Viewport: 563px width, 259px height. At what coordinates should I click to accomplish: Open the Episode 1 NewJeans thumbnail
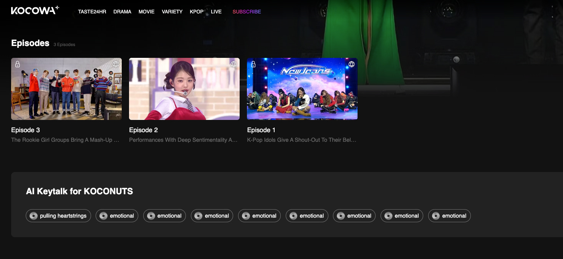point(302,89)
